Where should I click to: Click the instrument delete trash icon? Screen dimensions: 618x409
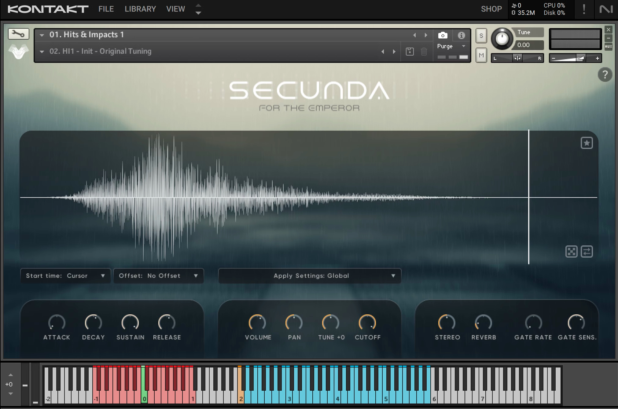(x=423, y=52)
